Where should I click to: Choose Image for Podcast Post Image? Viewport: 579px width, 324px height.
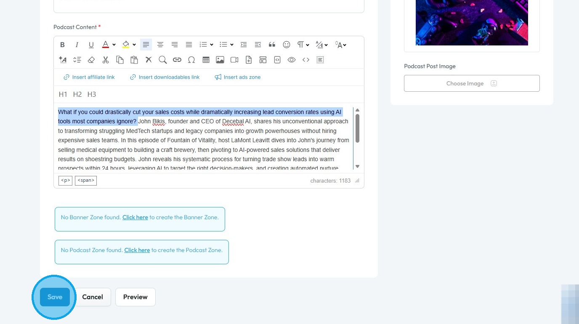[472, 83]
